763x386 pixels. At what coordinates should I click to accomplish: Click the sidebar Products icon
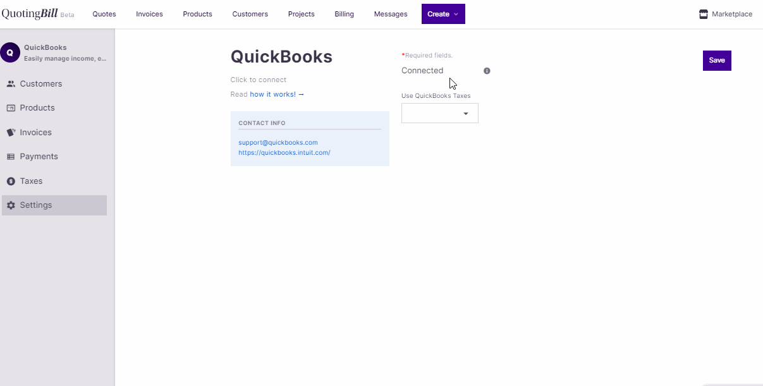[11, 108]
